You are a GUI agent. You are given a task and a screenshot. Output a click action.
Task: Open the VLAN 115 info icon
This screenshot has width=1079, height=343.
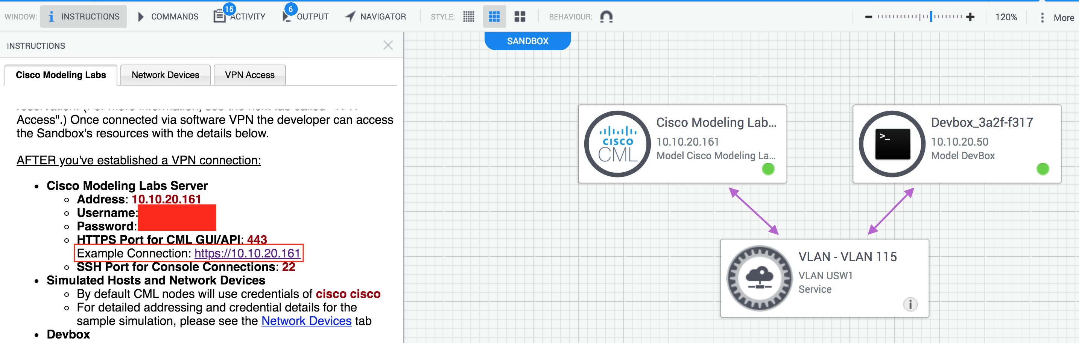[x=910, y=304]
